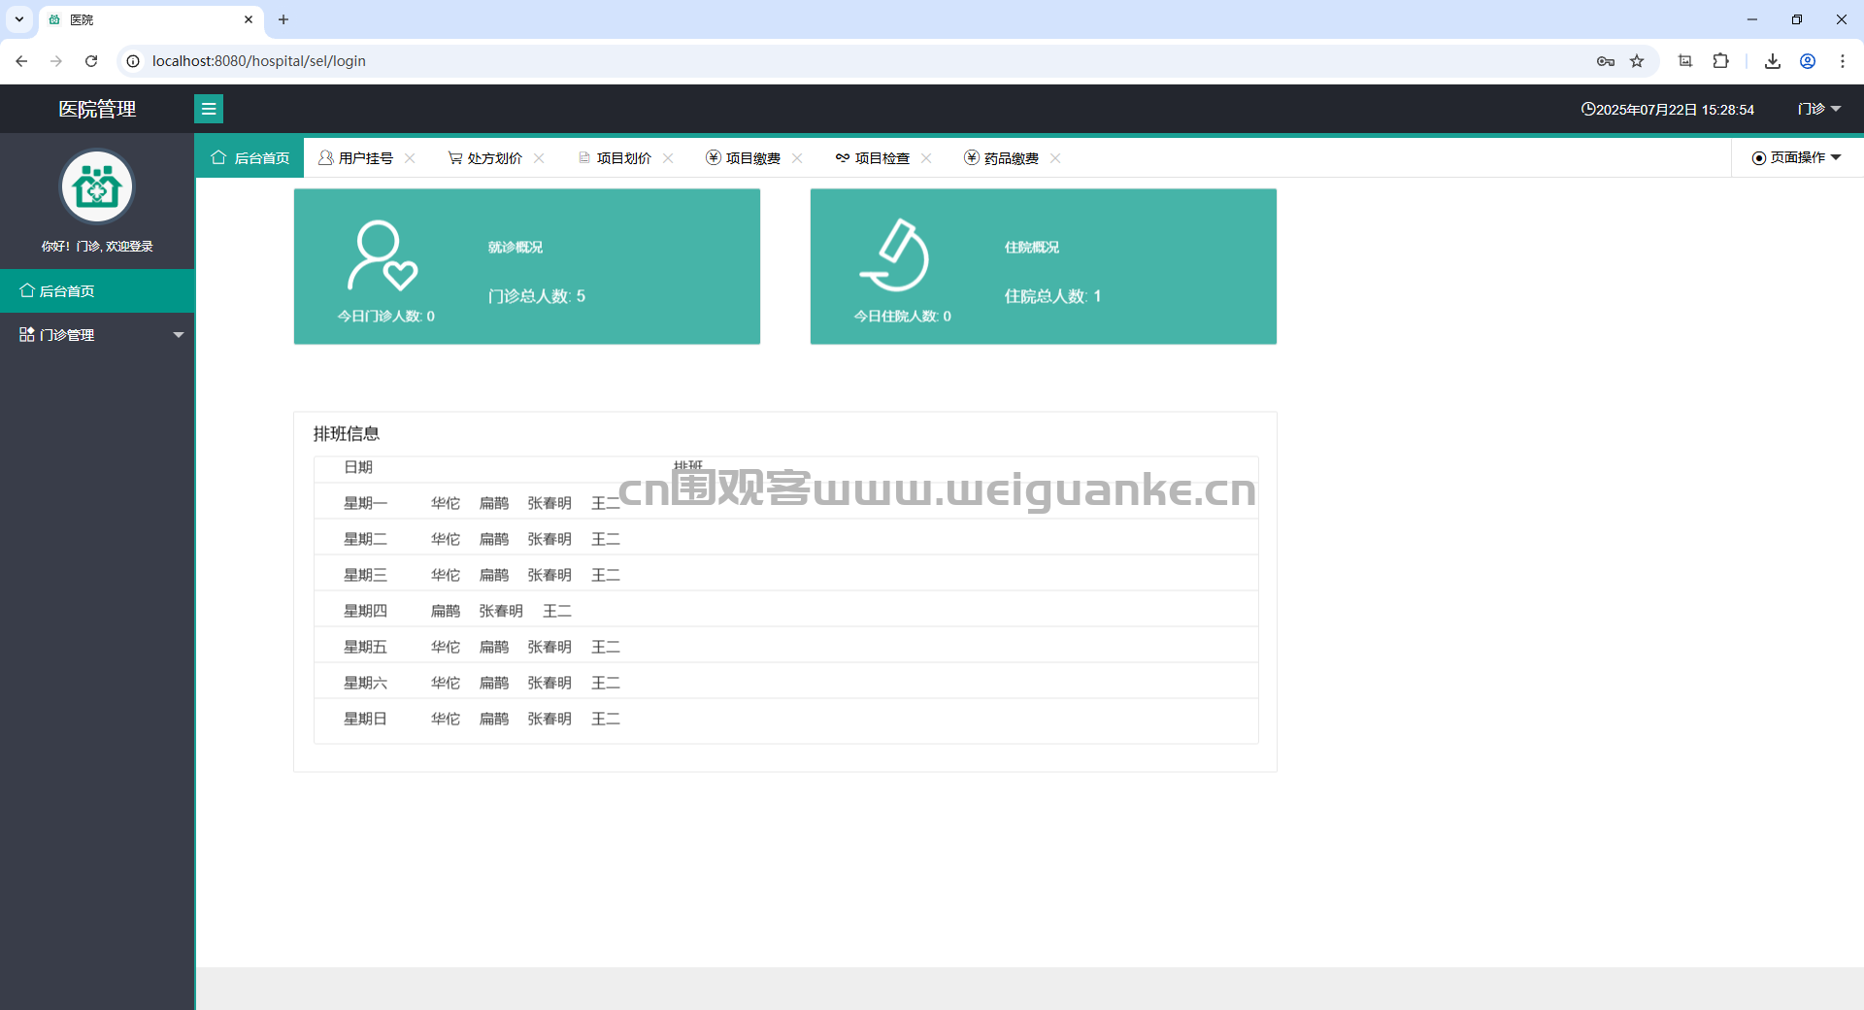1864x1010 pixels.
Task: Click the hospital logo avatar
Action: point(97,186)
